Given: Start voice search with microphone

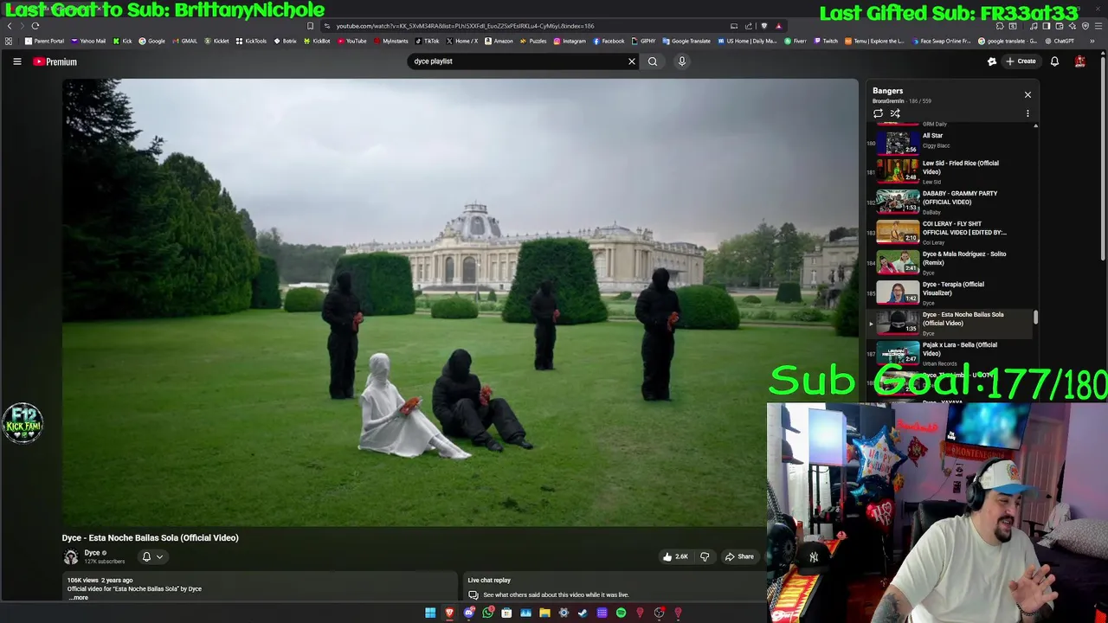Looking at the screenshot, I should [681, 61].
